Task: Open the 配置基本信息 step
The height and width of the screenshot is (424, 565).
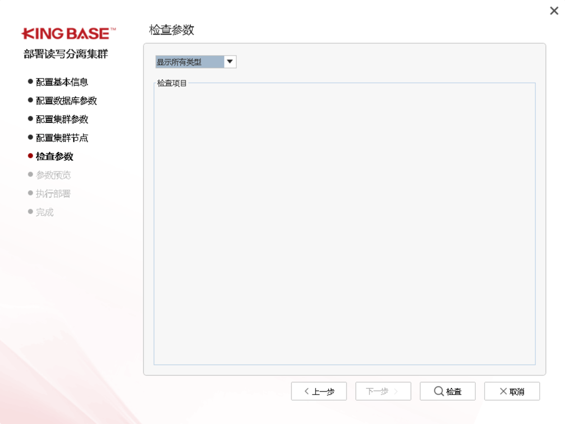Action: tap(62, 82)
